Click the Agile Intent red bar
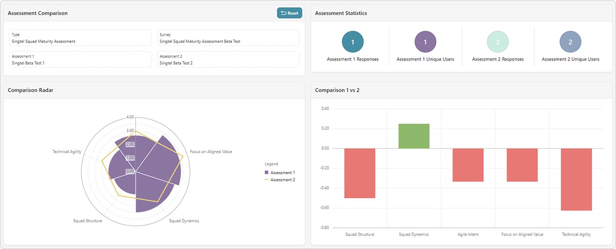Viewport: 616px width, 249px height. click(468, 165)
